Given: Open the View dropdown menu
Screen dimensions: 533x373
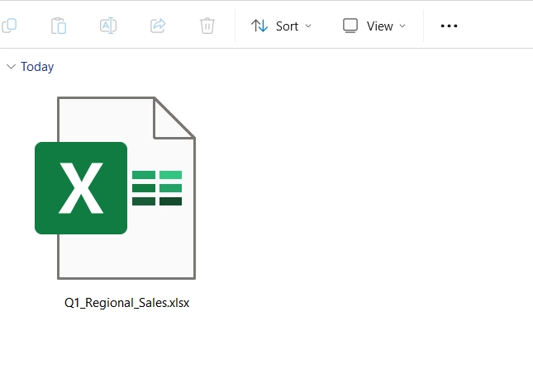Looking at the screenshot, I should [374, 26].
